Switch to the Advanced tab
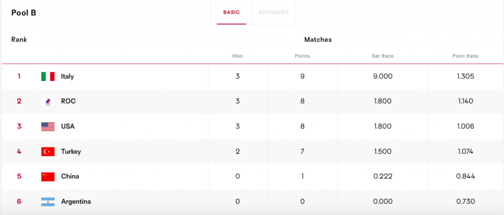The image size is (504, 215). (274, 12)
